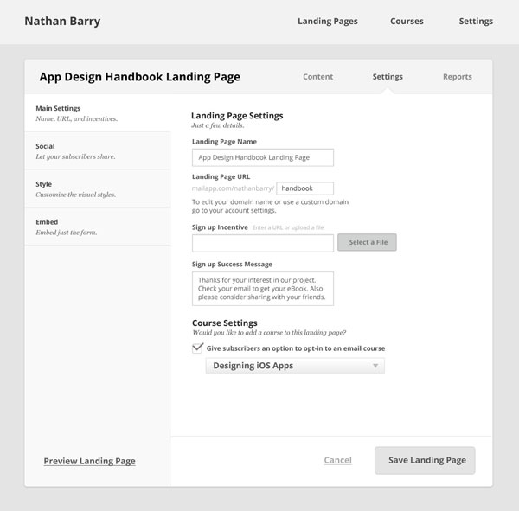Click the Save Landing Page button
Viewport: 519px width, 511px height.
pyautogui.click(x=425, y=460)
